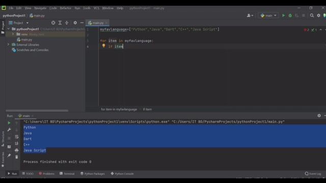Open Search Everywhere magnifier icon
326x183 pixels.
tap(312, 16)
